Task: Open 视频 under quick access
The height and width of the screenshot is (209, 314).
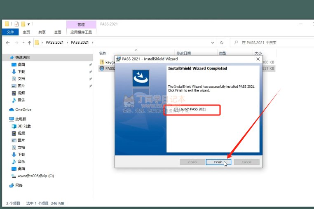Action: pyautogui.click(x=21, y=93)
